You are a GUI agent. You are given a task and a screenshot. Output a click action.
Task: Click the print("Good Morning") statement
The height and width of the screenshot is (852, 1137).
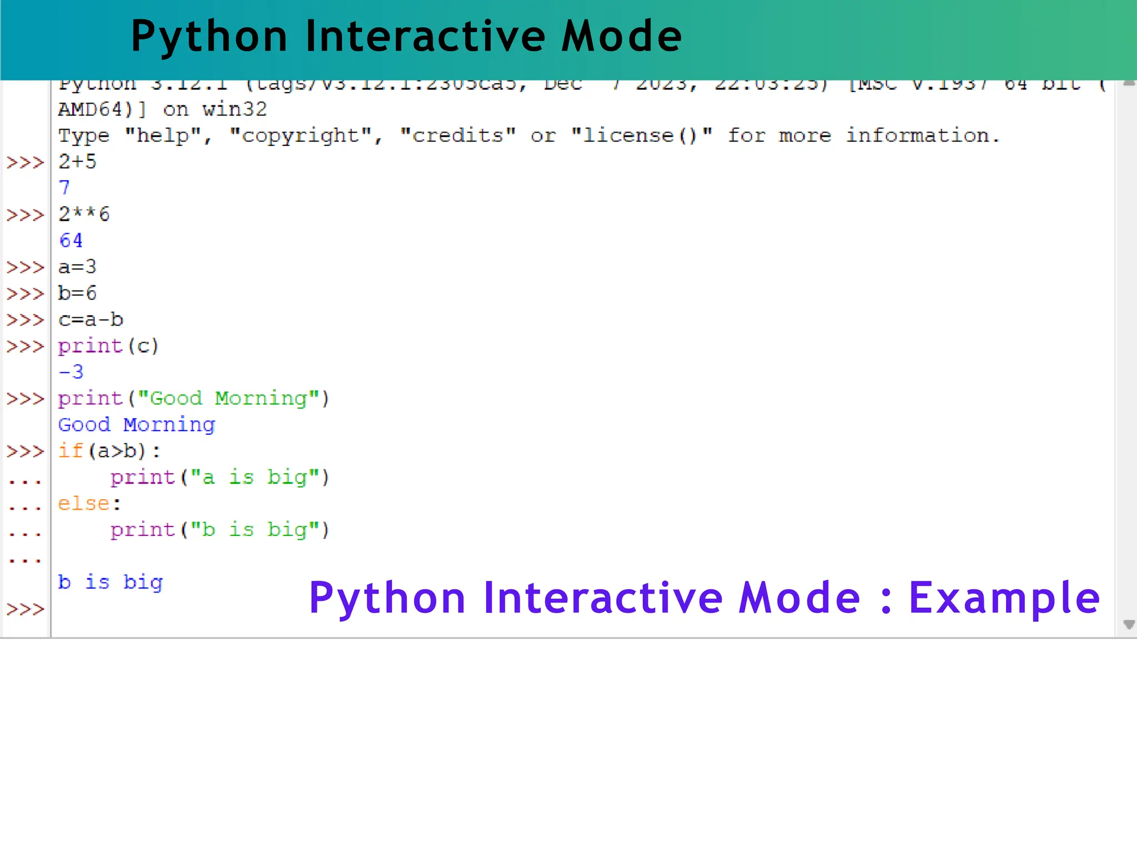(x=194, y=398)
